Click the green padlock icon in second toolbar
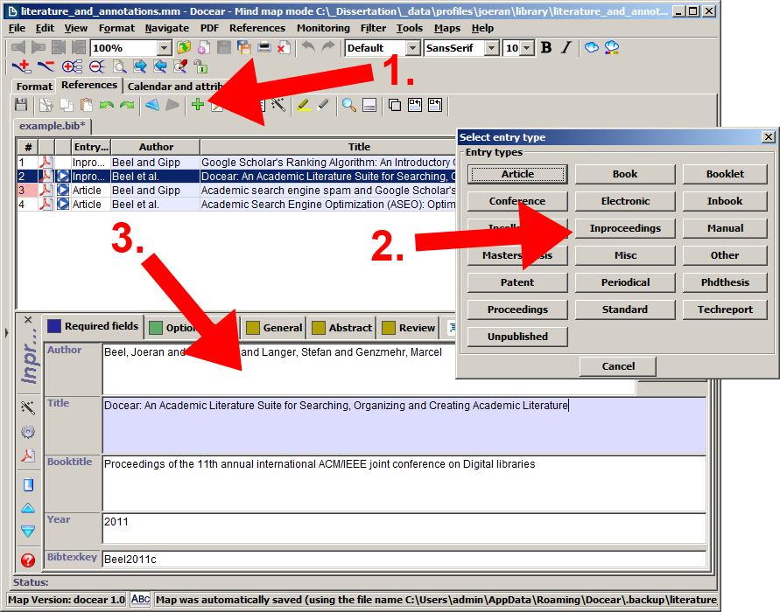780x612 pixels. (200, 66)
